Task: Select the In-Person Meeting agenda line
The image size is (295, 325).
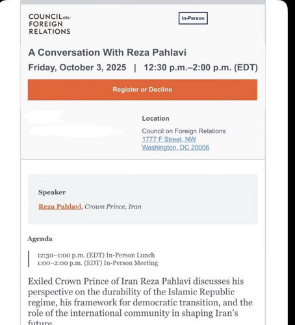Action: tap(97, 263)
